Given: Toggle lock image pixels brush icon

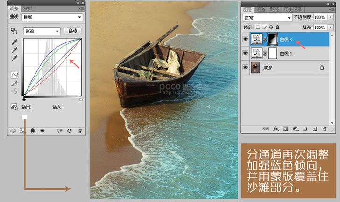Looking at the screenshot, I should (264, 27).
